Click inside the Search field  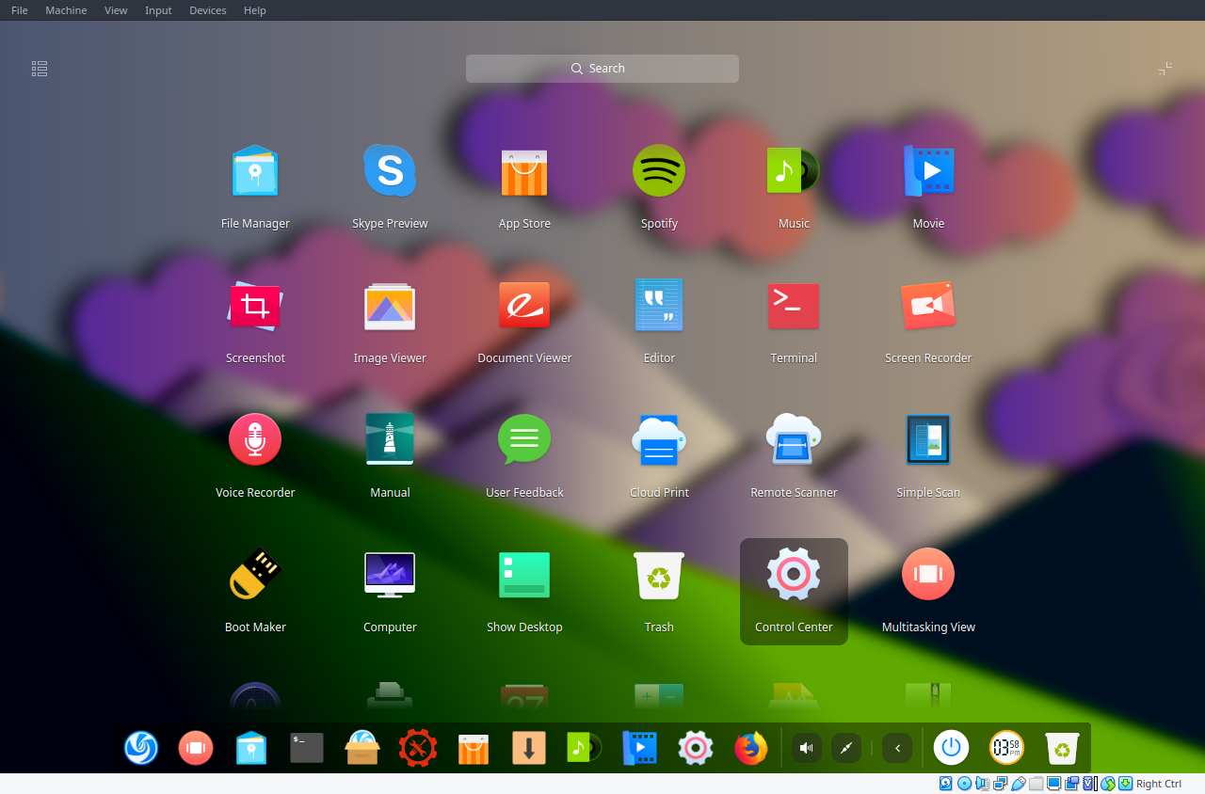pos(602,68)
